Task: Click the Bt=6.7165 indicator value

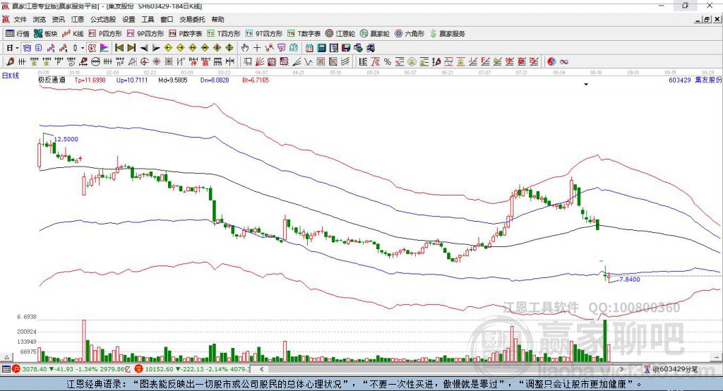Action: pyautogui.click(x=256, y=80)
